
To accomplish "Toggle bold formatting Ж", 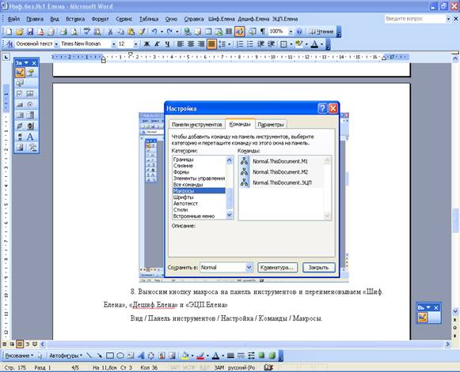I will 146,44.
